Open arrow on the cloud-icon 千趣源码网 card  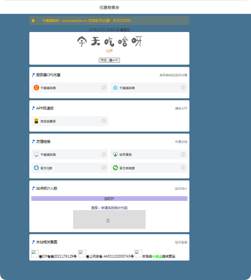tap(183, 87)
